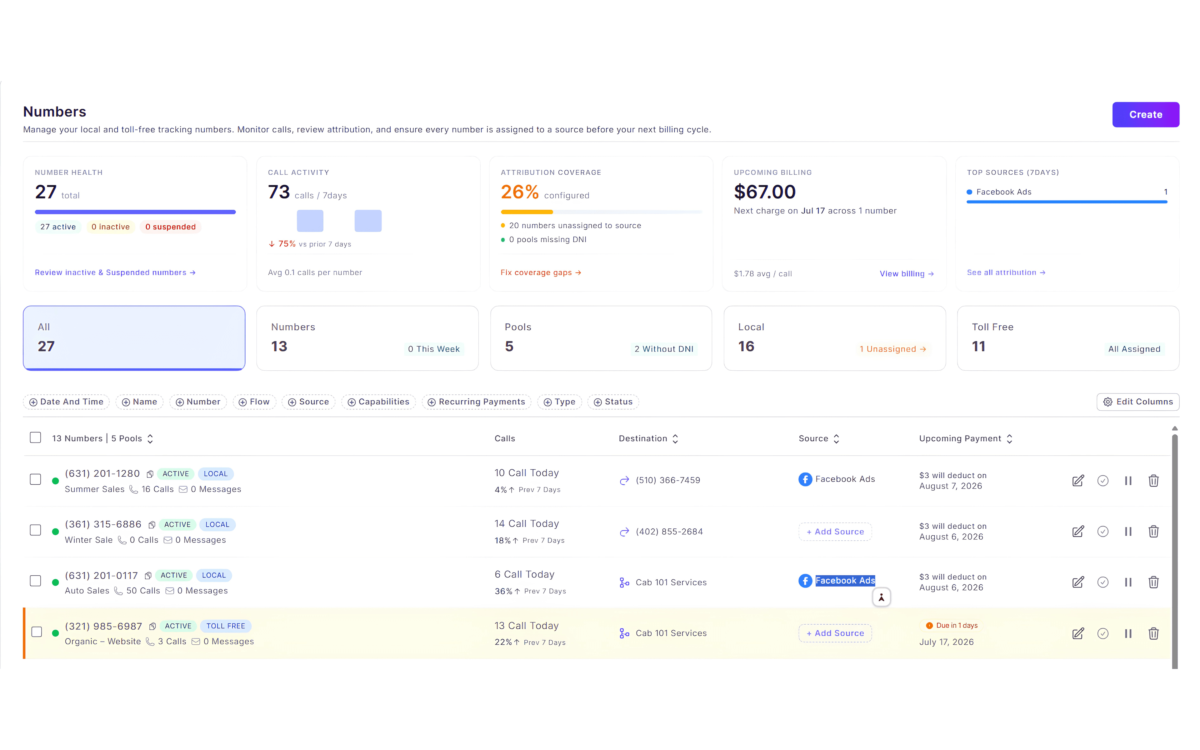Open Edit Columns settings
1200x750 pixels.
point(1137,402)
